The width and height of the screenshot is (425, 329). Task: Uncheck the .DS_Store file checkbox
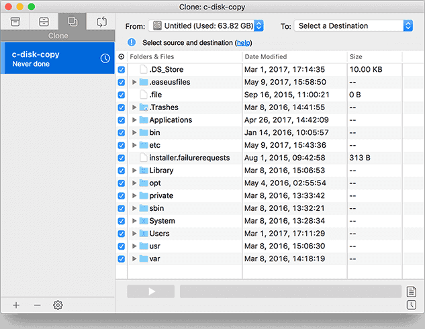coord(122,70)
